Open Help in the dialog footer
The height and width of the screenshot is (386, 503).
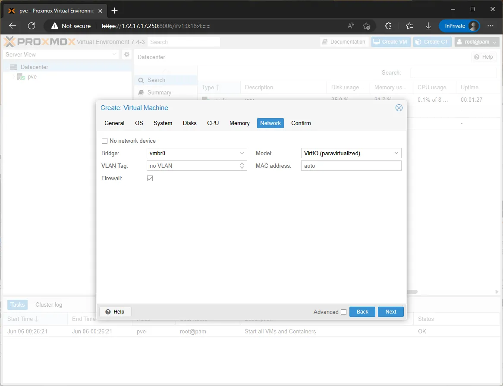tap(115, 312)
